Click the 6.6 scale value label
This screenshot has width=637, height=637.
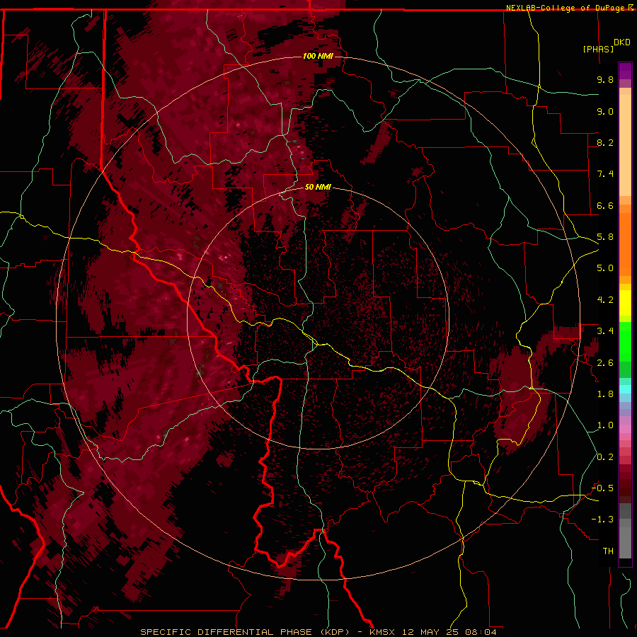pos(605,205)
